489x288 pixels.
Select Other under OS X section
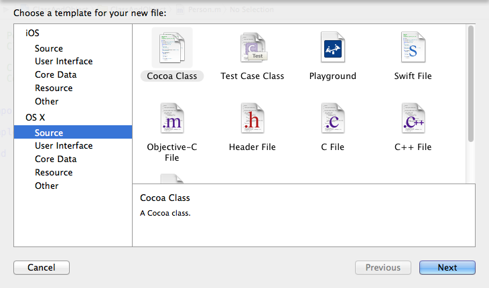(x=47, y=186)
